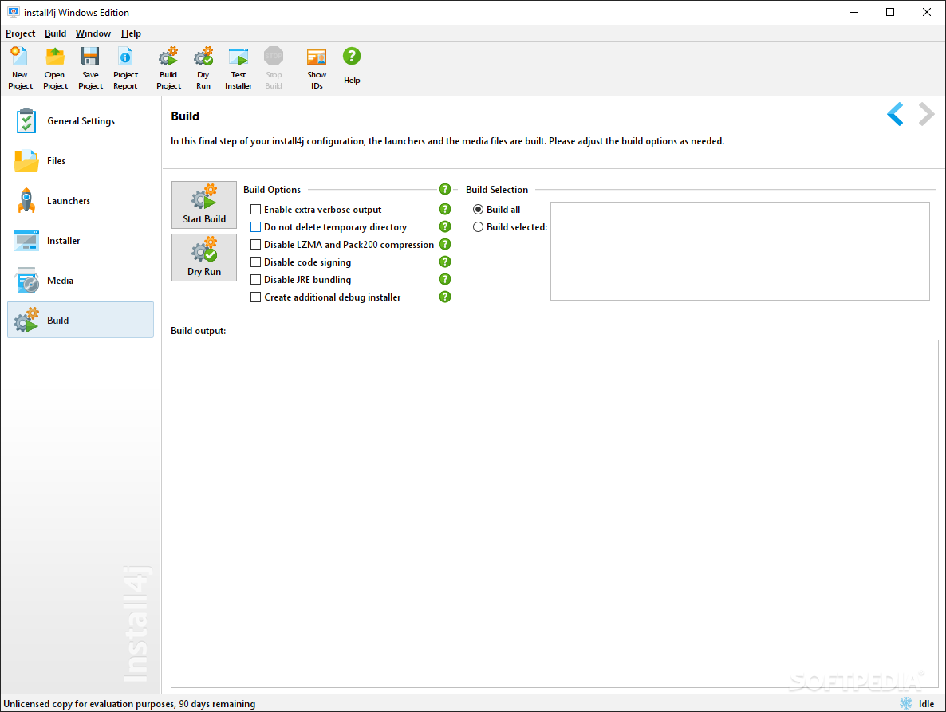Click the Save Project floppy icon
This screenshot has width=946, height=712.
click(90, 68)
